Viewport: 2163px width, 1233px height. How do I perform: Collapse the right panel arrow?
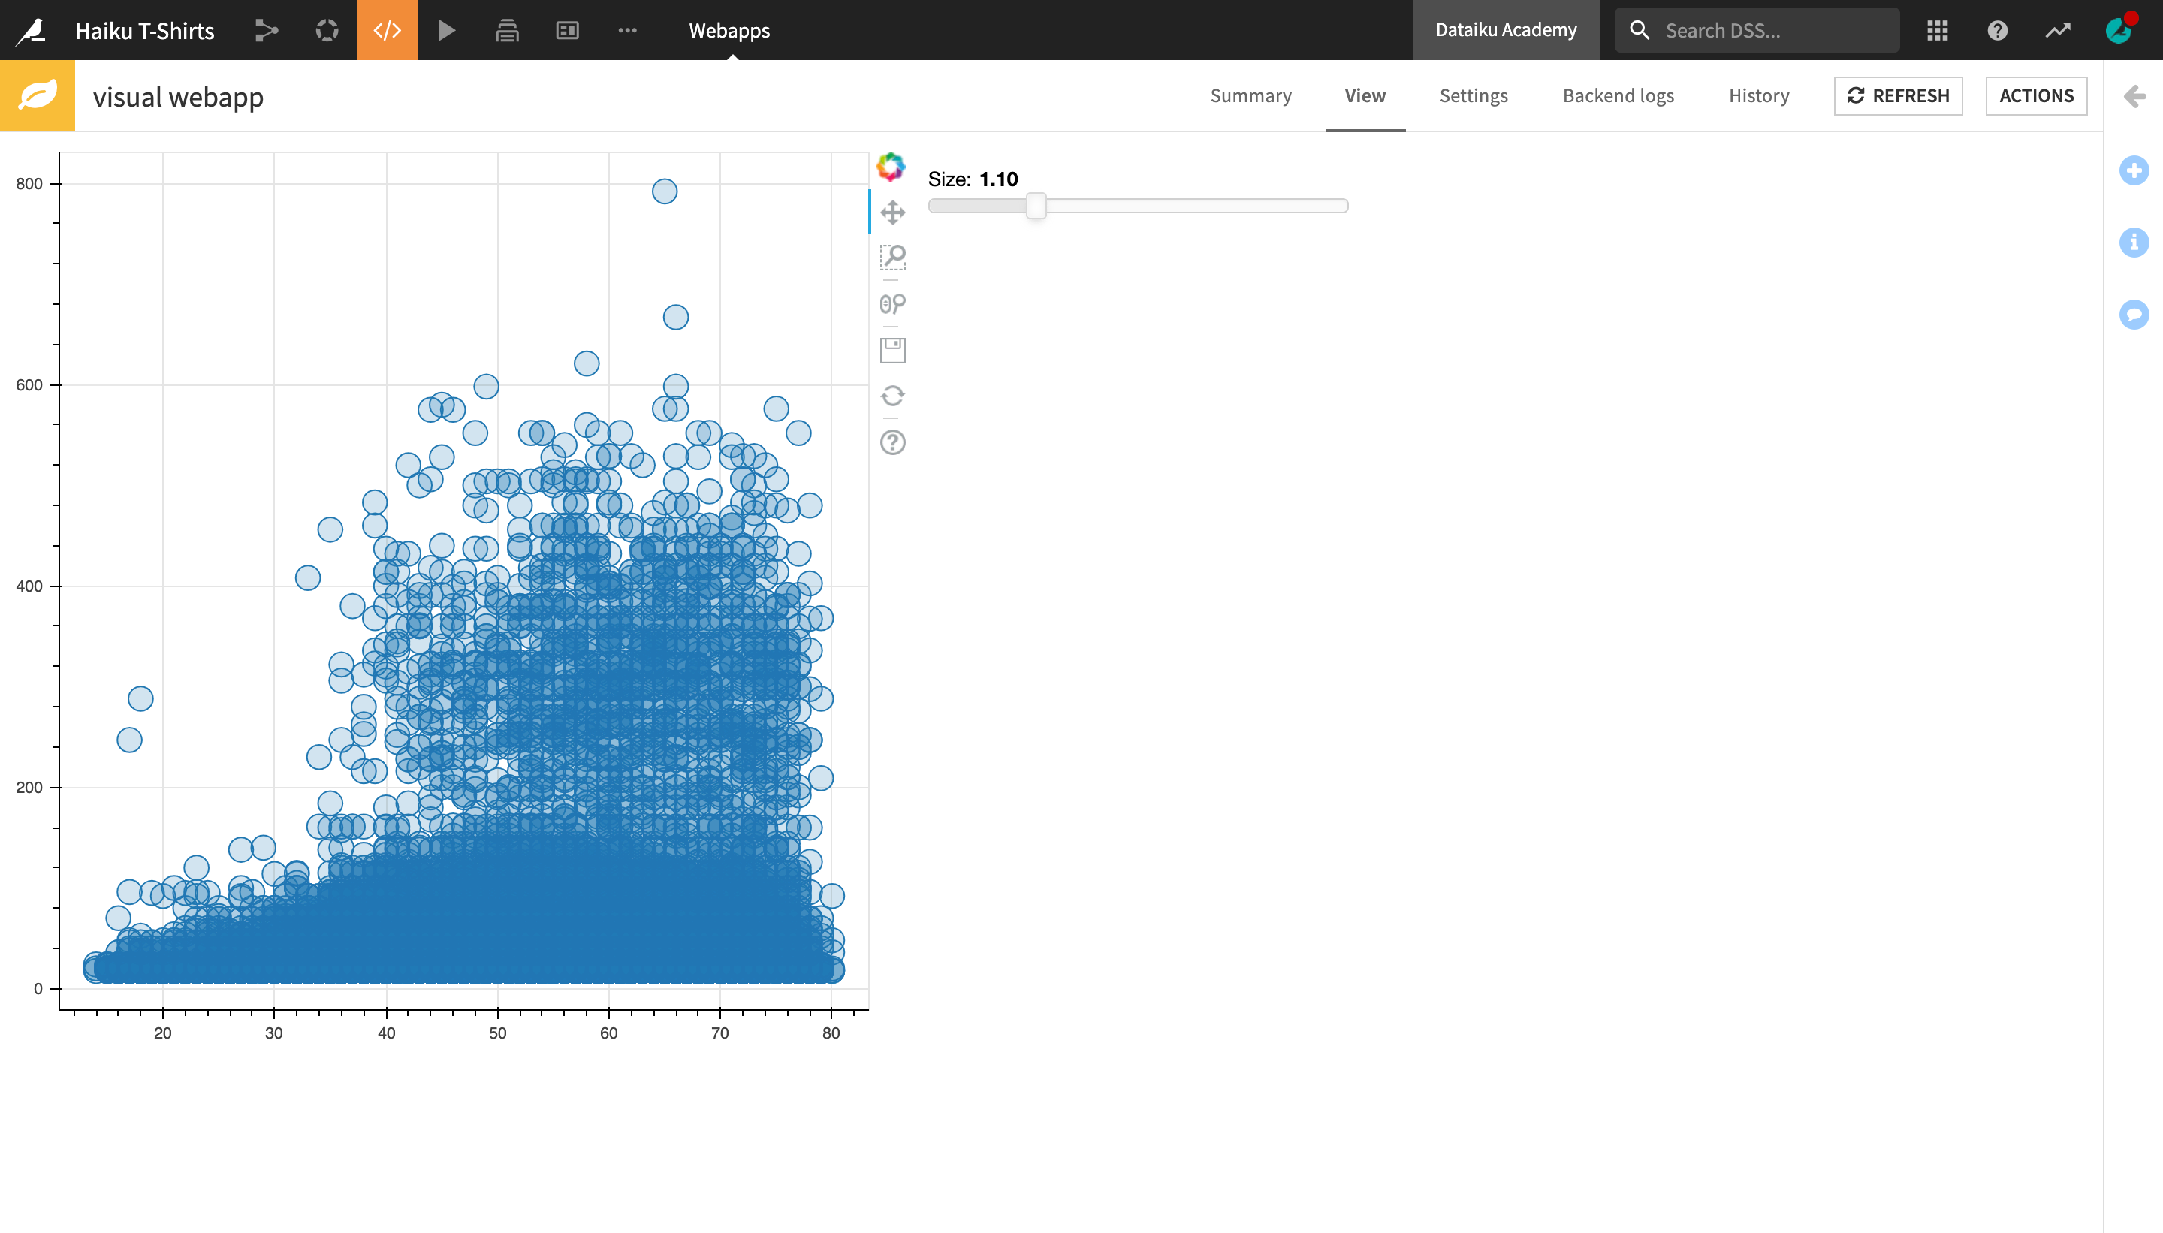(2135, 97)
